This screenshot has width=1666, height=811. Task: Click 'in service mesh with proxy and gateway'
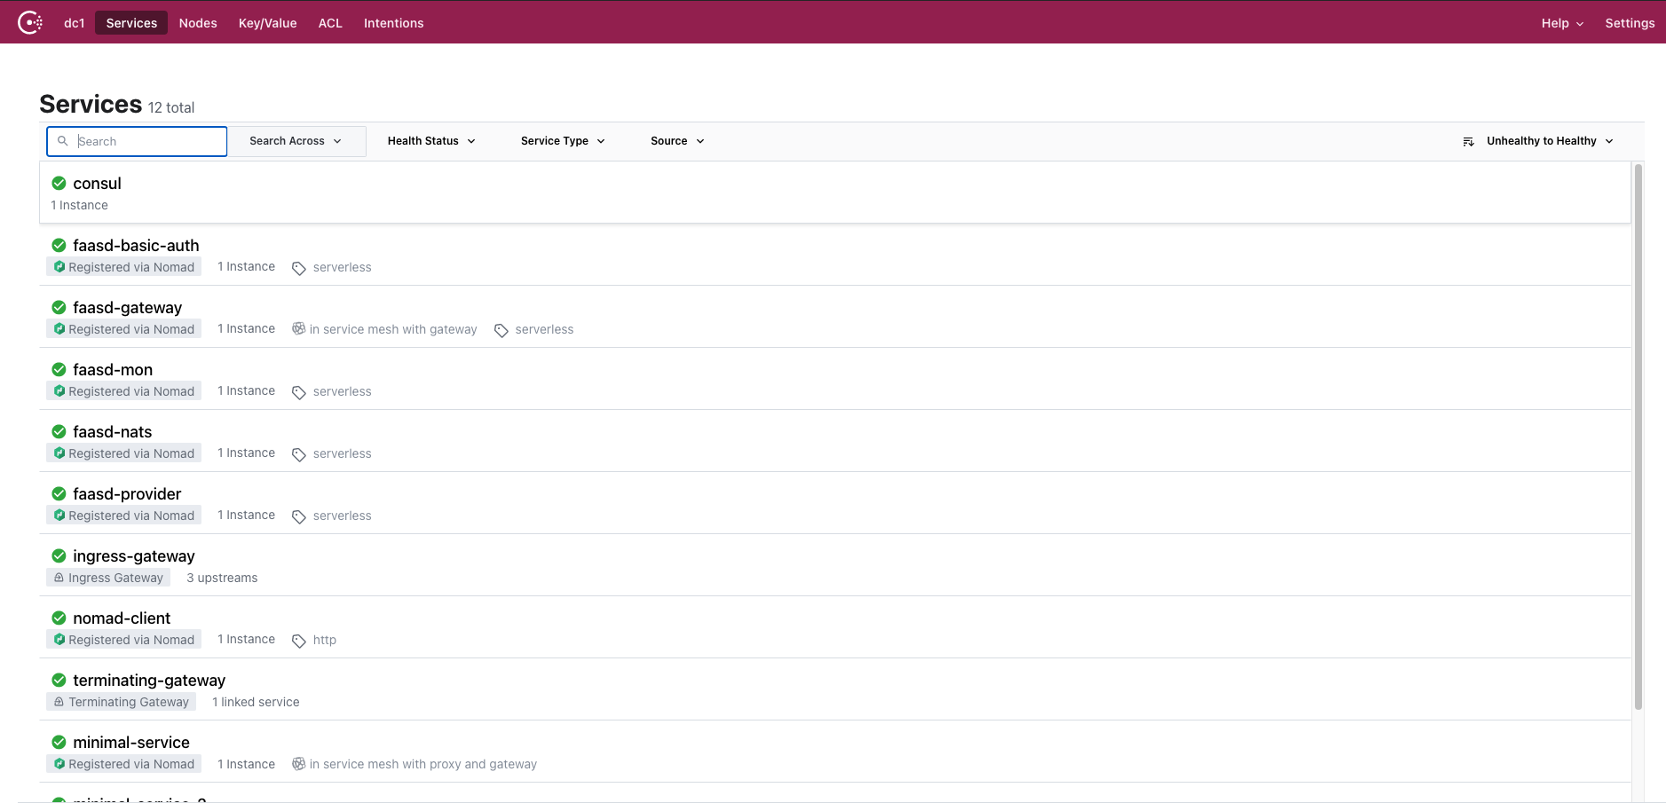(x=423, y=764)
